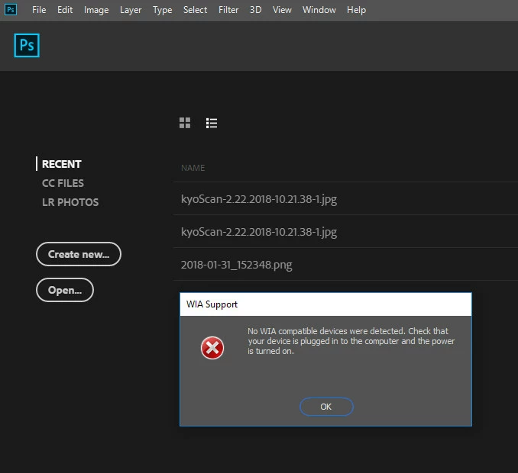The height and width of the screenshot is (473, 518).
Task: Click the No WIA compatible devices message text
Action: pyautogui.click(x=351, y=341)
